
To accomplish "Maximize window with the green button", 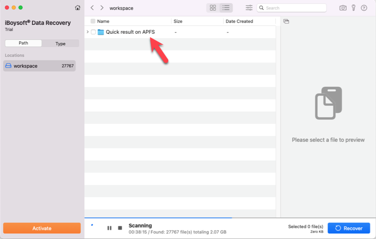I will (x=21, y=8).
